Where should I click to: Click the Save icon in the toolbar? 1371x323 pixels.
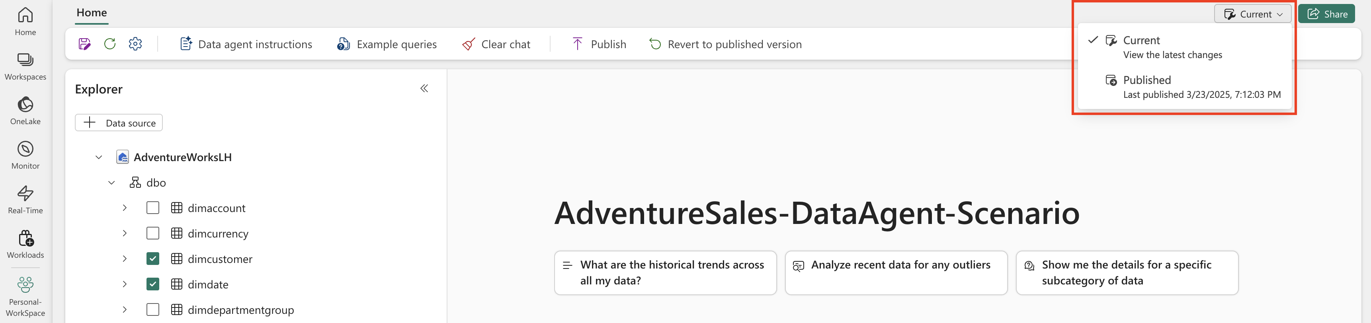[x=85, y=44]
